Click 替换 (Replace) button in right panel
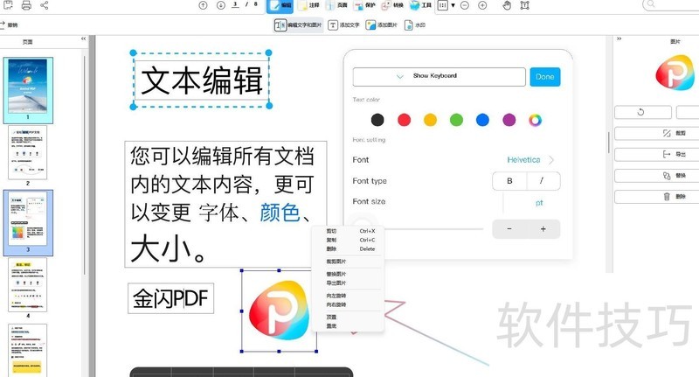 coord(658,176)
